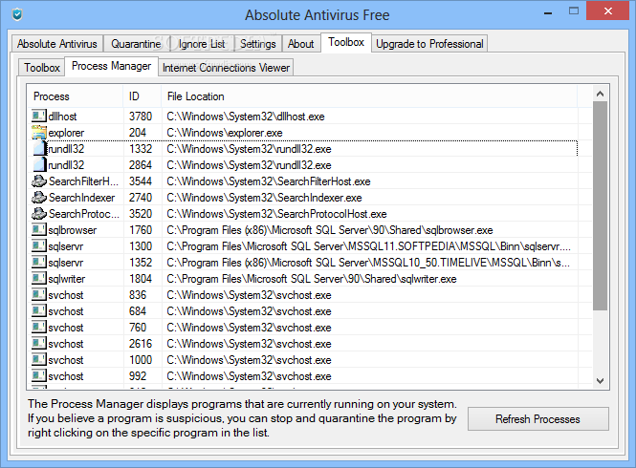Click path containing MSSQL11.SOFTPEDIA
The width and height of the screenshot is (636, 468).
click(x=369, y=246)
